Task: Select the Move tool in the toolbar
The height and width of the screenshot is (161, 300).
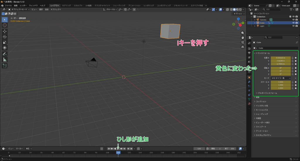Action: coord(5,31)
